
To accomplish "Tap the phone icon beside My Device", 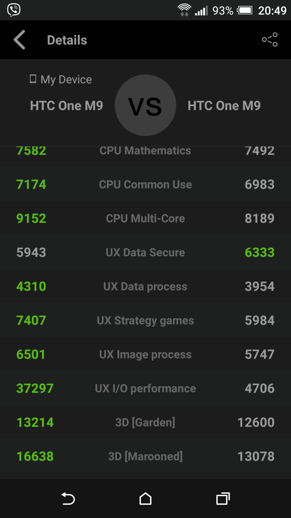I will point(33,79).
